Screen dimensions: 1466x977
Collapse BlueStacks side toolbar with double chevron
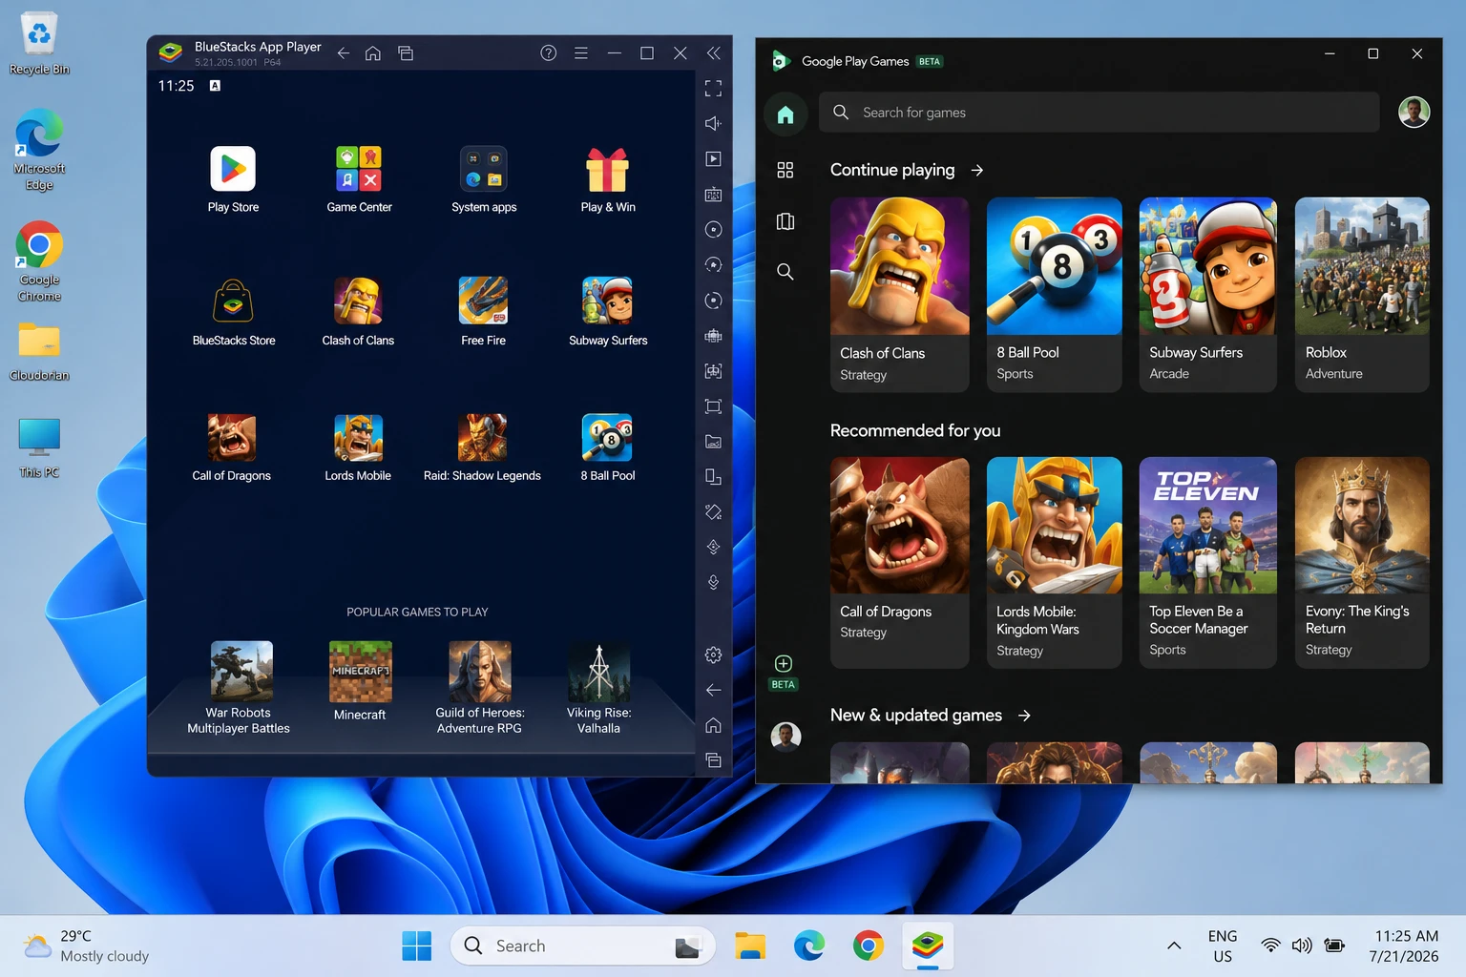[713, 53]
